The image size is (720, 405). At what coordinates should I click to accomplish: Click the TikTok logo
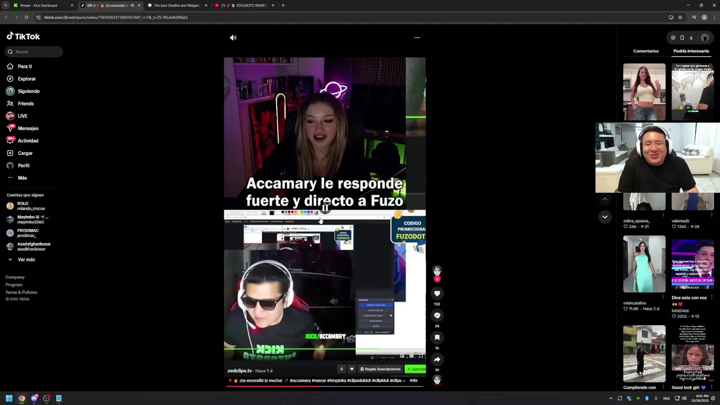pyautogui.click(x=23, y=37)
